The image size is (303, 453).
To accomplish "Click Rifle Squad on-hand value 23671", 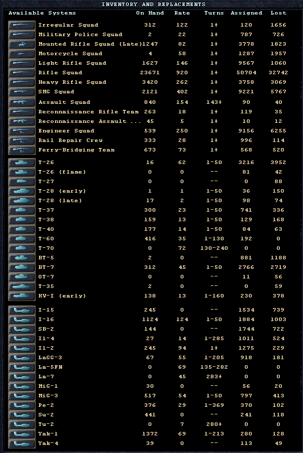I will 150,73.
